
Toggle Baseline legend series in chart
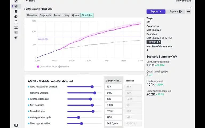coord(64,66)
